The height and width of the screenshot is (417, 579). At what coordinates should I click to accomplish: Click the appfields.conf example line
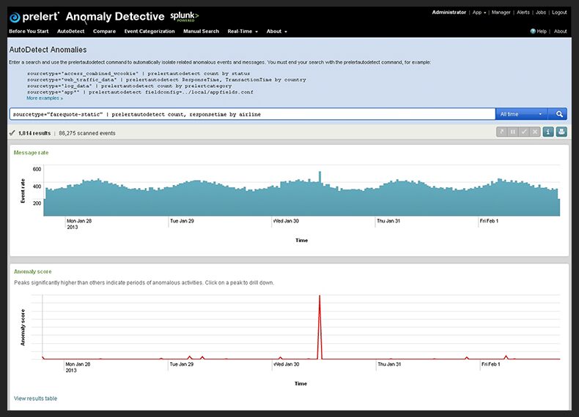coord(140,92)
